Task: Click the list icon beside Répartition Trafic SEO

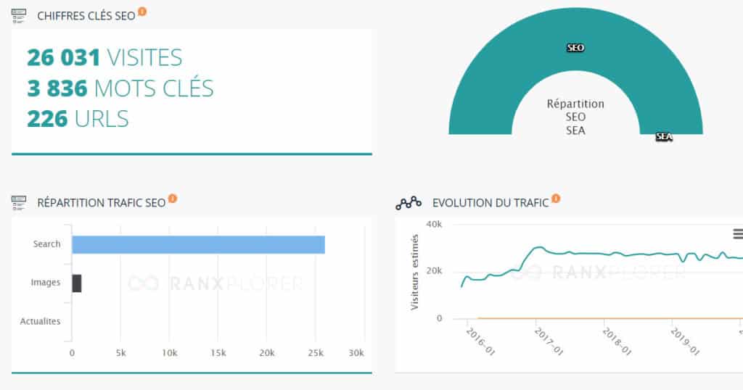Action: coord(18,202)
